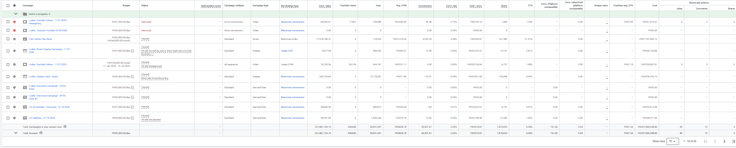Sort by Bid strategy type column header

coord(290,6)
